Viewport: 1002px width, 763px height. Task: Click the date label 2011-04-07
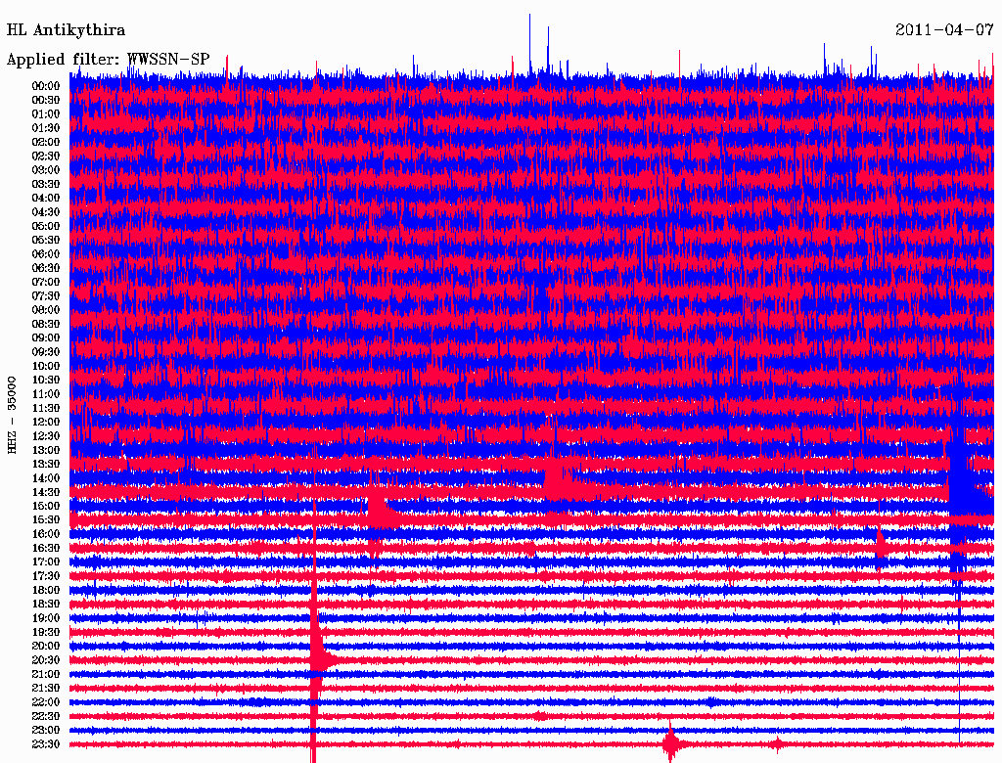click(x=944, y=30)
